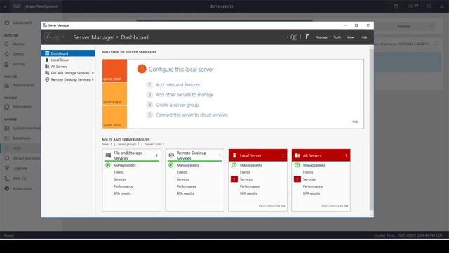
Task: Open the Tools menu
Action: tap(337, 37)
